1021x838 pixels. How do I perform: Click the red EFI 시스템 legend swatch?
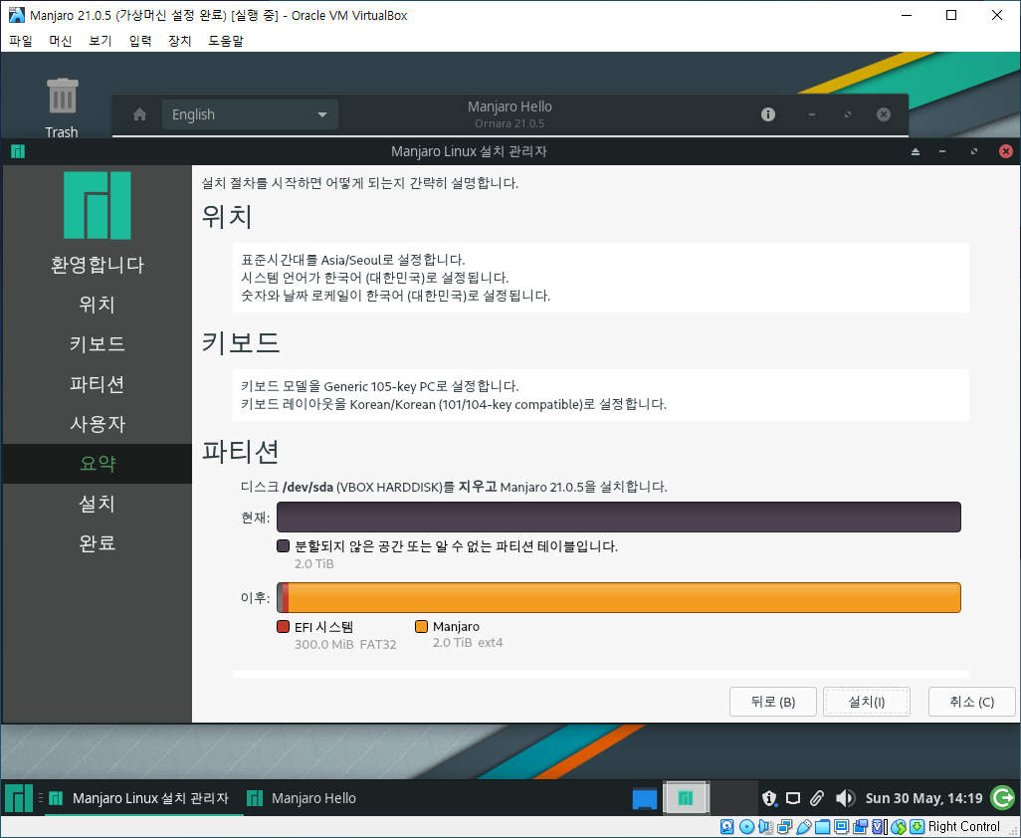tap(283, 626)
